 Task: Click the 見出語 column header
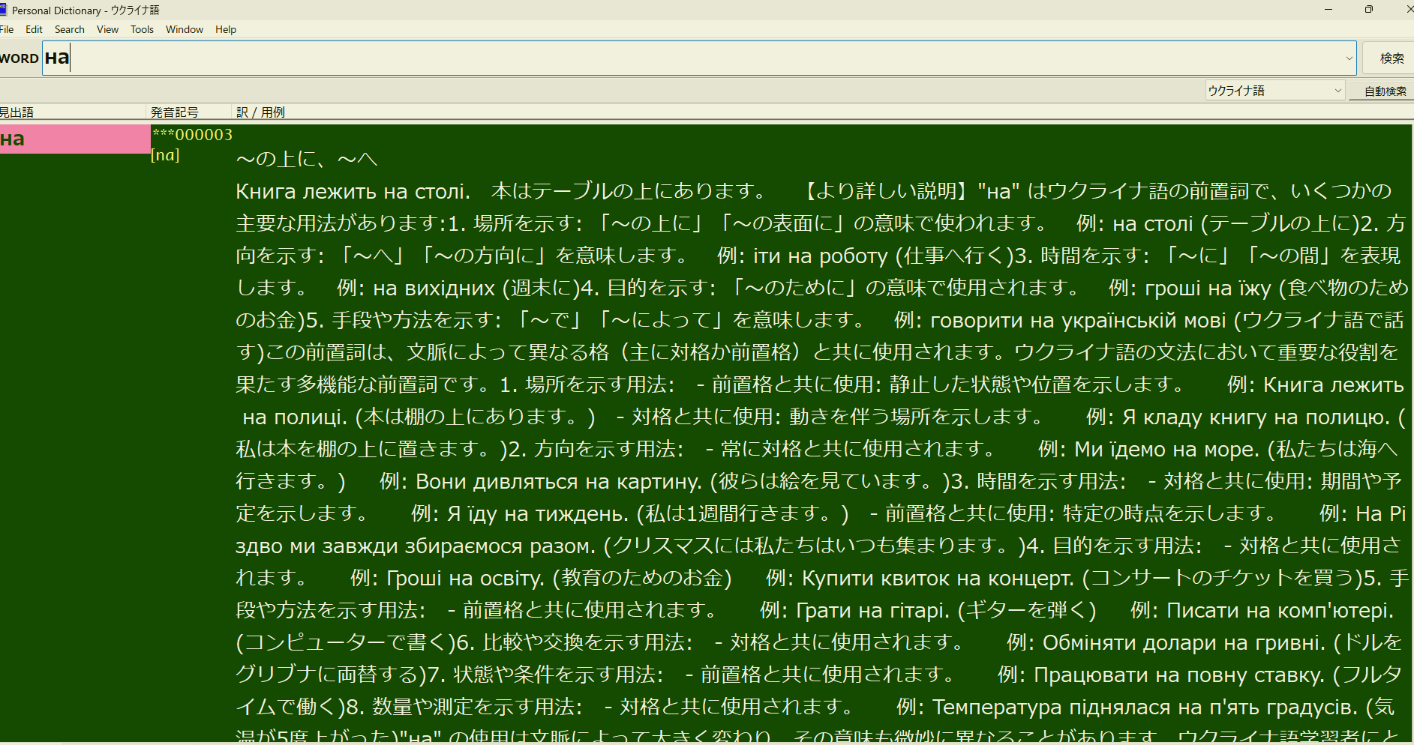tap(73, 112)
